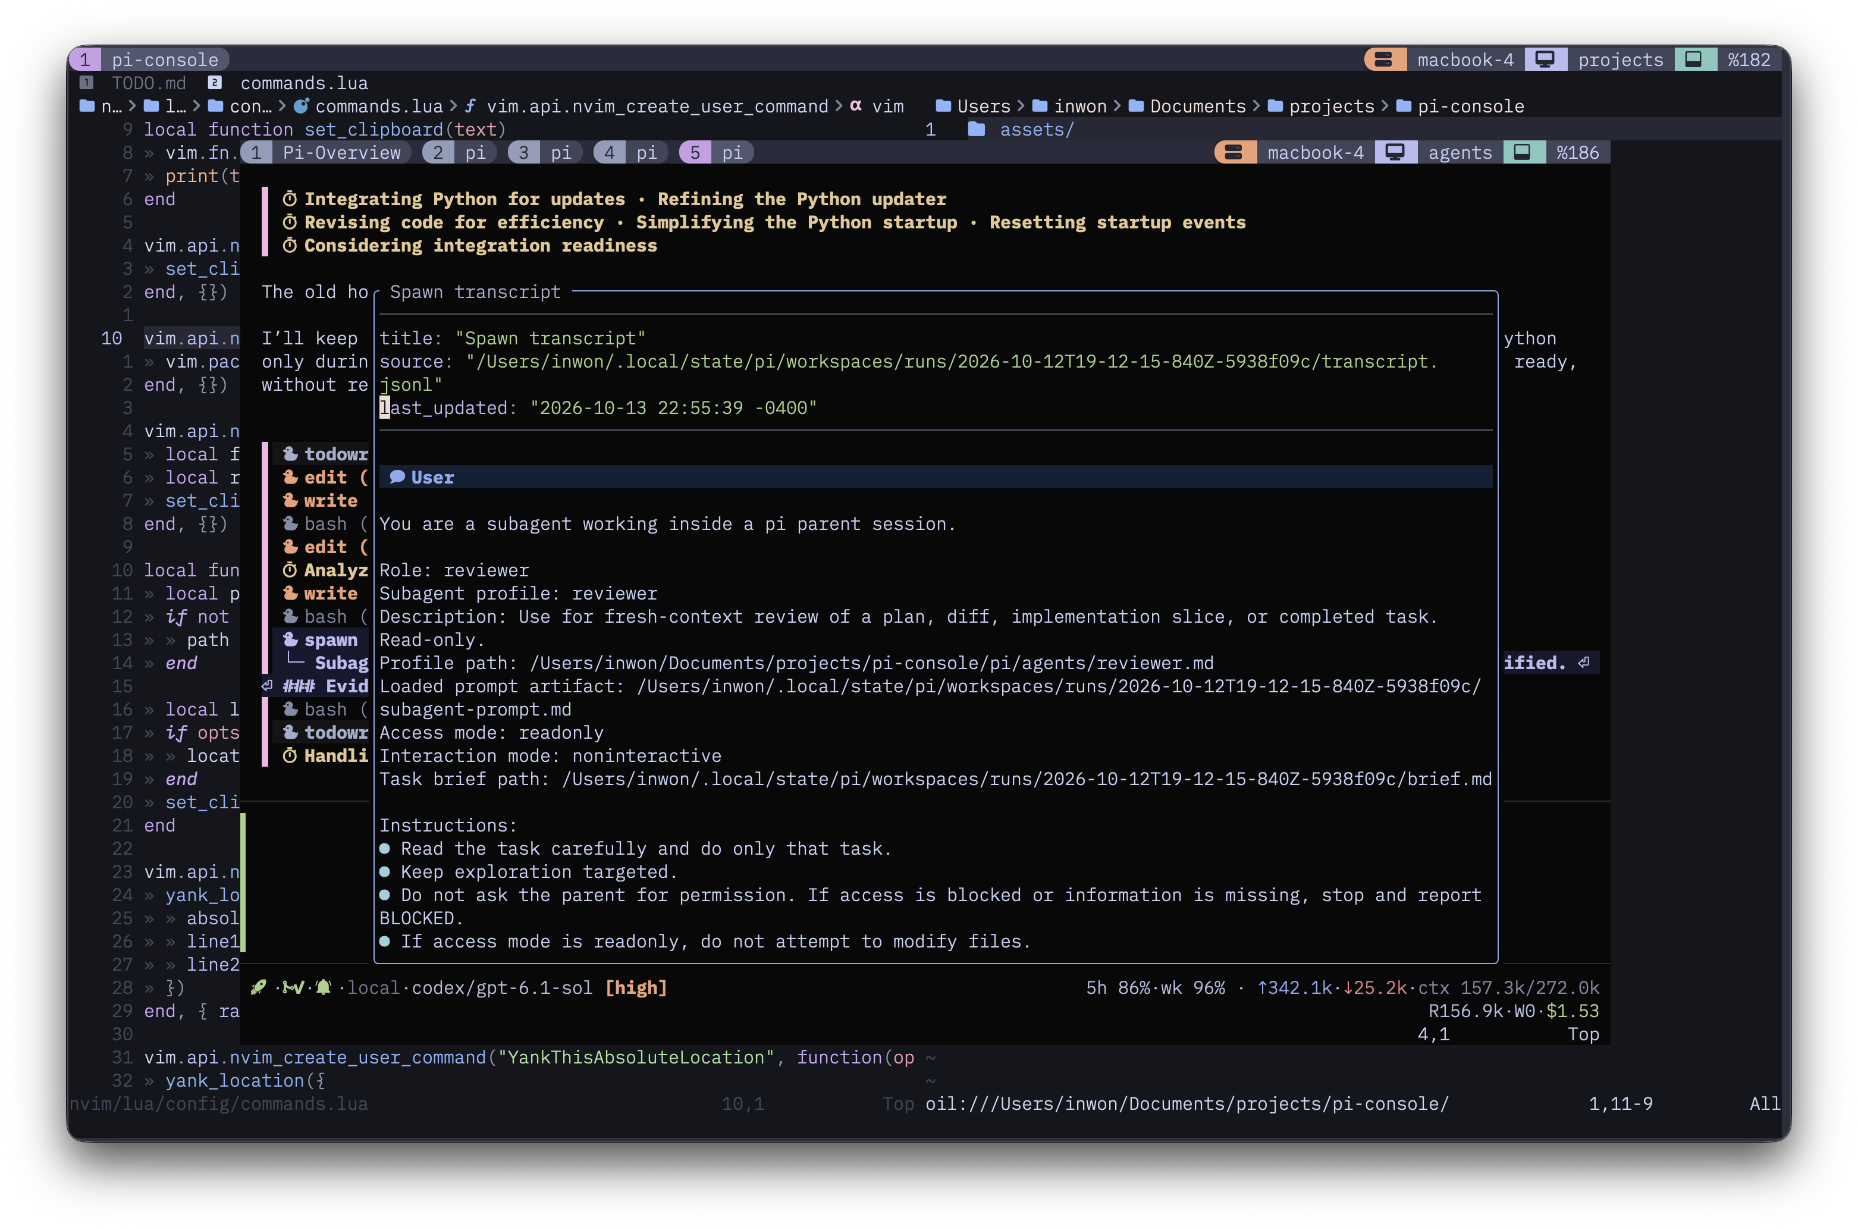
Task: Click the Profile path reviewer.md line
Action: (x=797, y=663)
